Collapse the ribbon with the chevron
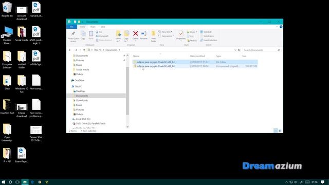329x185 pixels. click(277, 27)
